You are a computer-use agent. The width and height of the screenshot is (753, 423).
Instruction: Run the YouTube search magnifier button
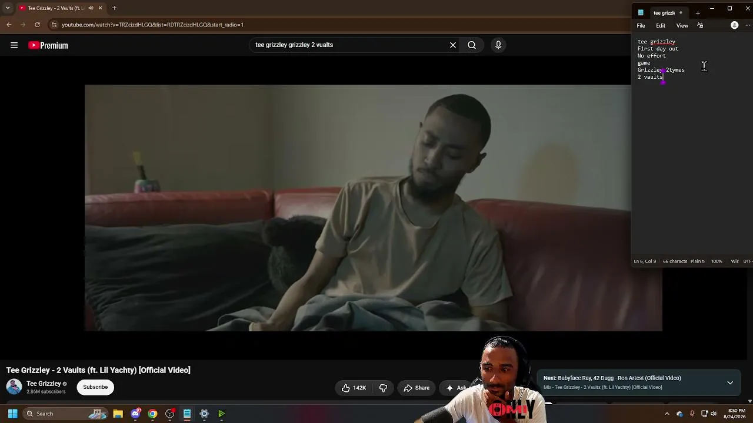472,45
